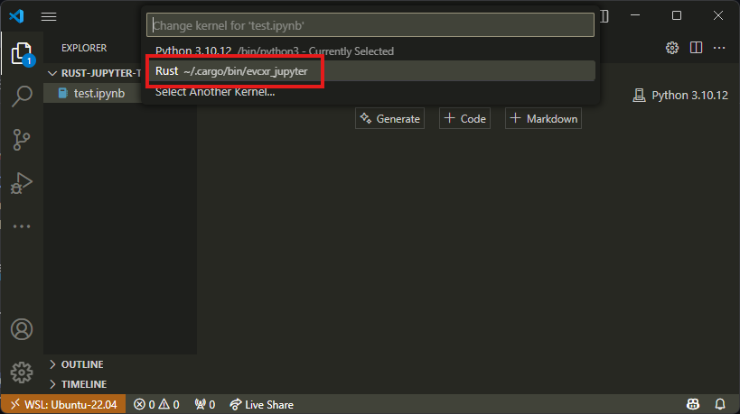This screenshot has width=740, height=414.
Task: Open forwarded ports indicator in status bar
Action: click(205, 405)
